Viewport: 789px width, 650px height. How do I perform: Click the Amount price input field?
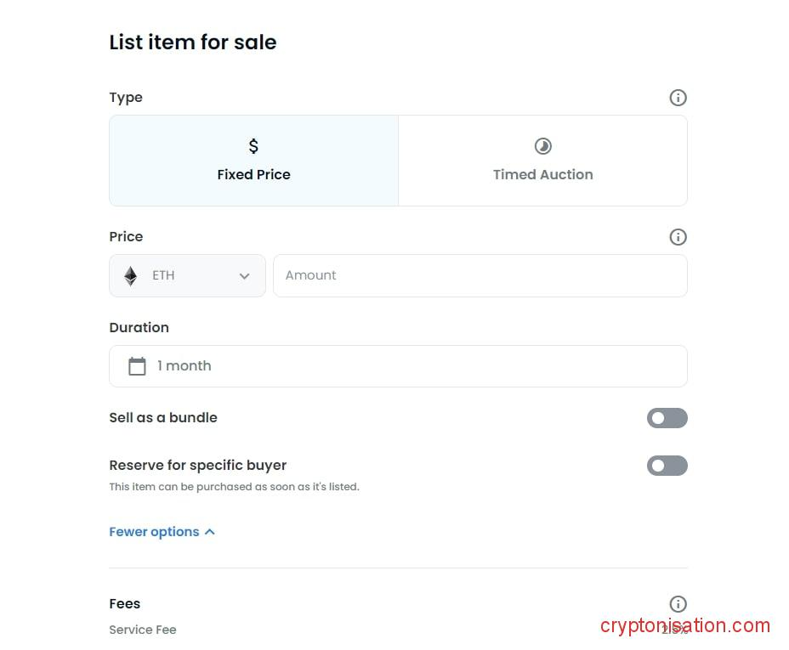tap(480, 275)
